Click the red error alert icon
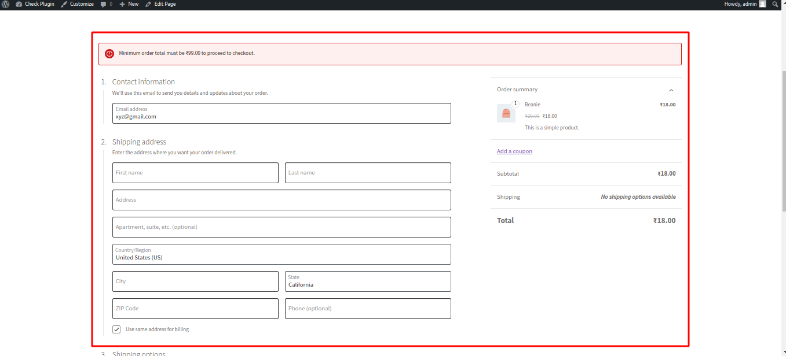The image size is (786, 356). (x=109, y=54)
